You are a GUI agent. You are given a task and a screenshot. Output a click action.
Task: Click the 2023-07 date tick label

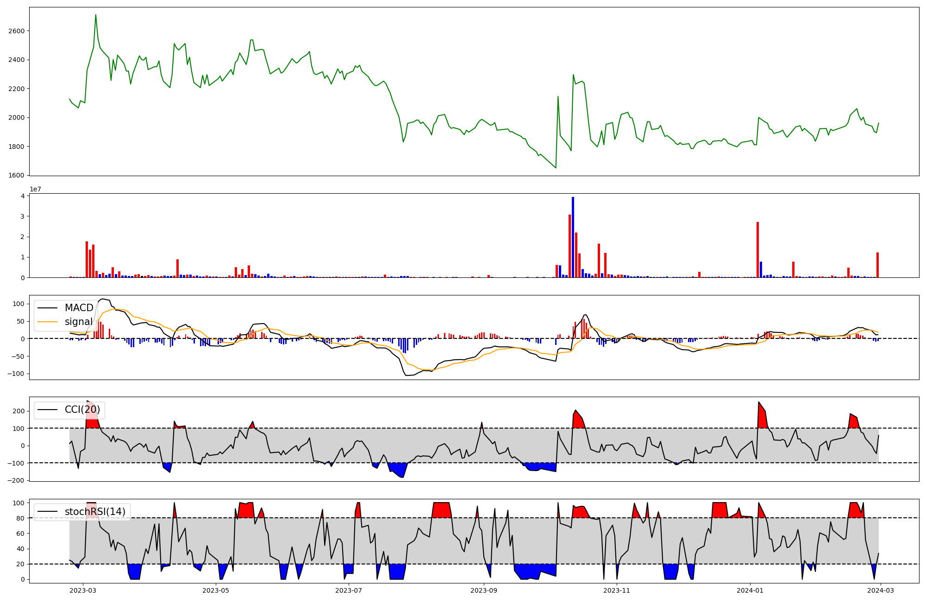349,590
